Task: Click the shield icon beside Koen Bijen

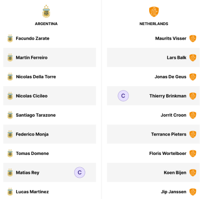Action: (x=193, y=172)
